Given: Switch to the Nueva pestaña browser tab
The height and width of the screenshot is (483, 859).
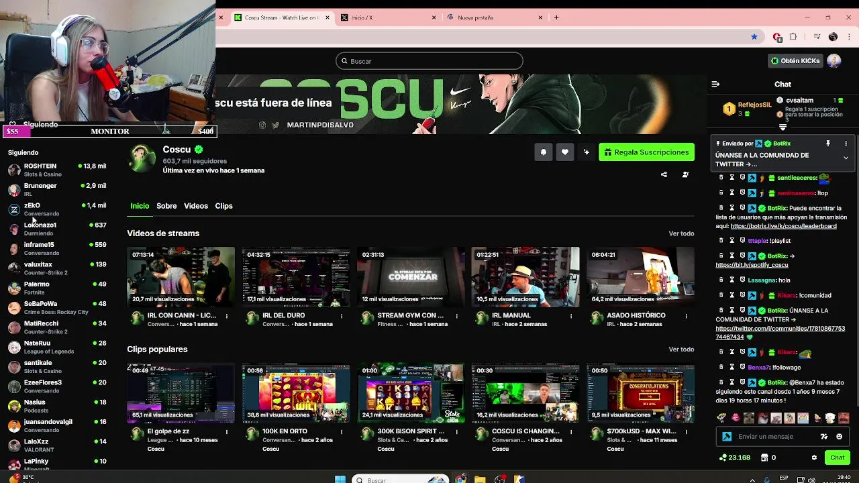Looking at the screenshot, I should coord(493,17).
